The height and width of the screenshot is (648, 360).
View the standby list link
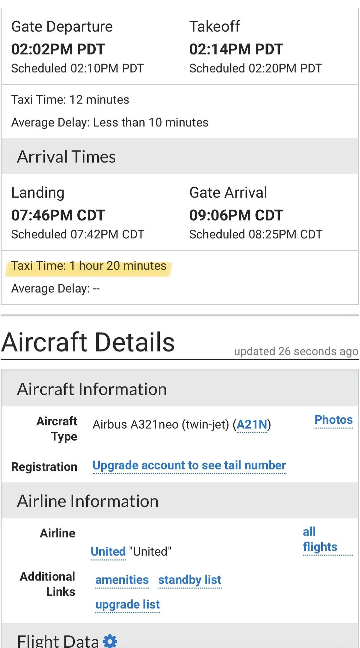(x=190, y=580)
